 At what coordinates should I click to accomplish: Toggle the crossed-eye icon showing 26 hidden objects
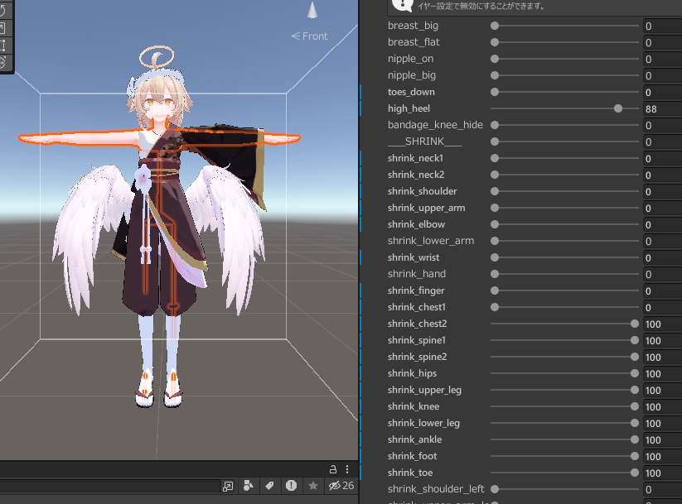(335, 487)
